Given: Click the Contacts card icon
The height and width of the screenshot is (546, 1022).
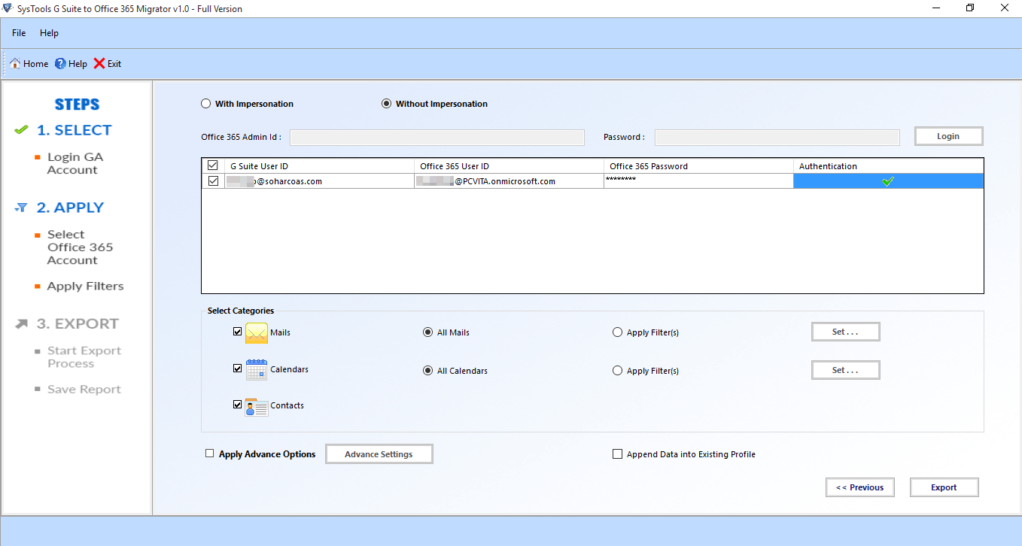Looking at the screenshot, I should (x=257, y=406).
